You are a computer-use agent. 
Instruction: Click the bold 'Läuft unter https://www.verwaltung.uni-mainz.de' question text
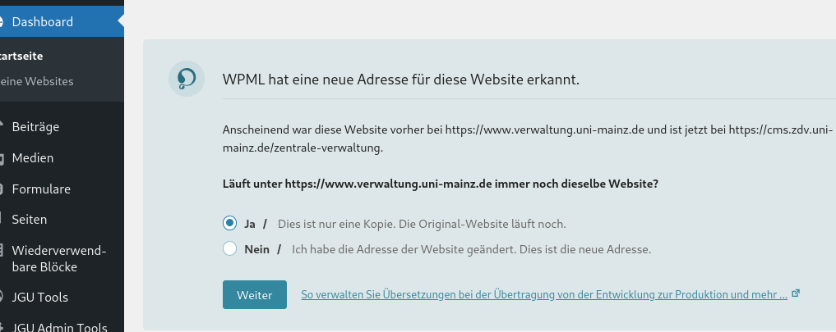(x=441, y=184)
